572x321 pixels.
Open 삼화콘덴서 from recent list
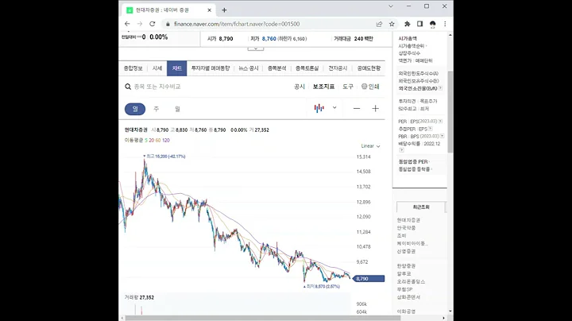click(408, 297)
